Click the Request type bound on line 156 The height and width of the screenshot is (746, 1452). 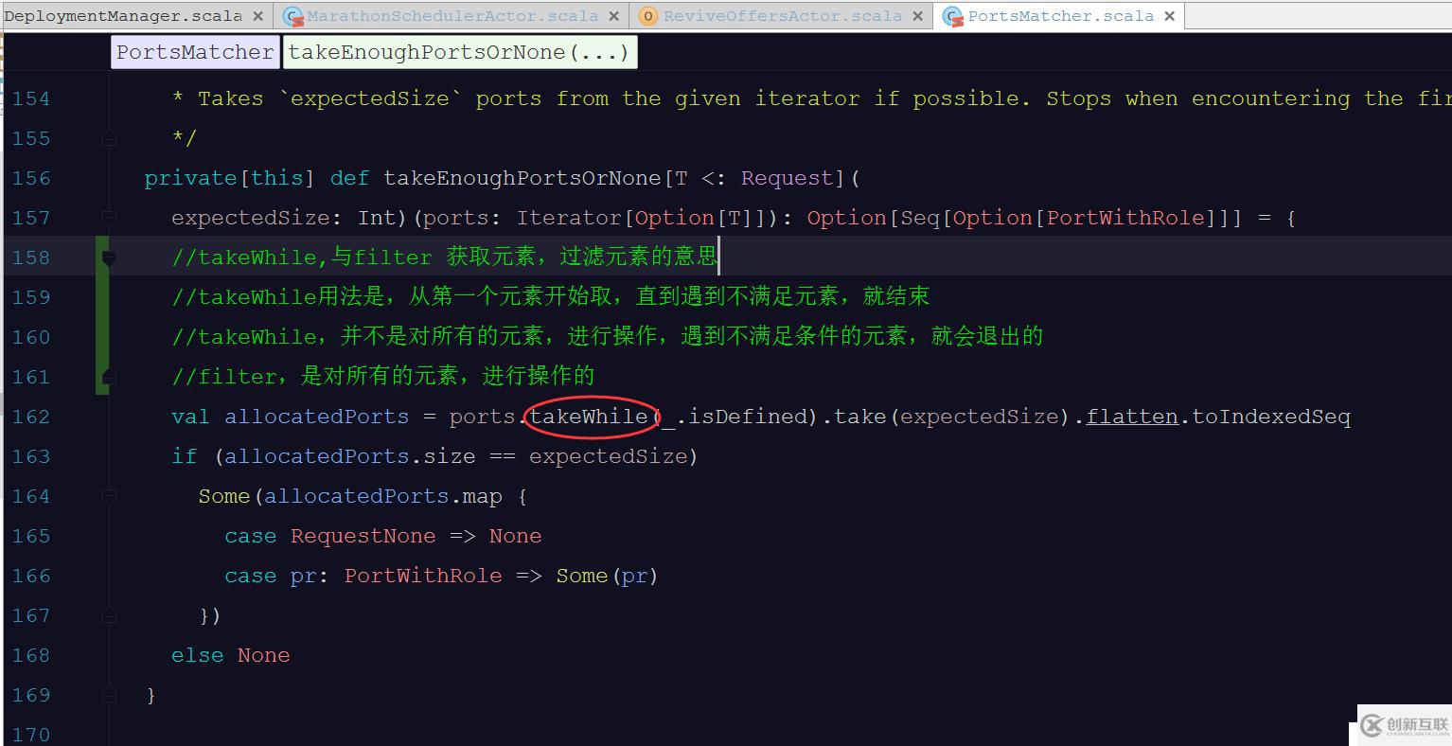pos(788,178)
